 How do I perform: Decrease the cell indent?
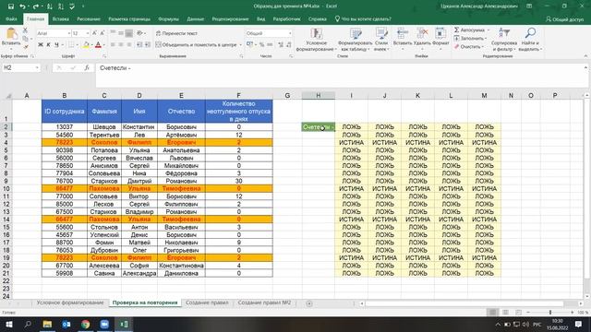pyautogui.click(x=139, y=45)
